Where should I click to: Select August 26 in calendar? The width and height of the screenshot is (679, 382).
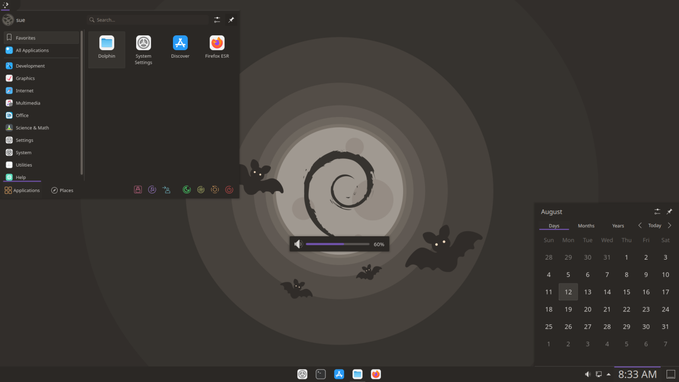pyautogui.click(x=568, y=327)
